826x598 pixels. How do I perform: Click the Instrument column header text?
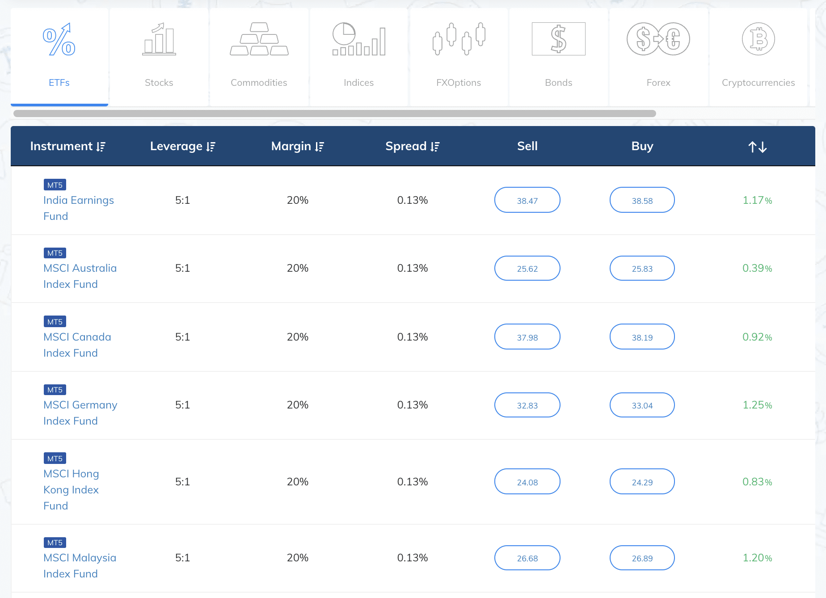click(61, 146)
